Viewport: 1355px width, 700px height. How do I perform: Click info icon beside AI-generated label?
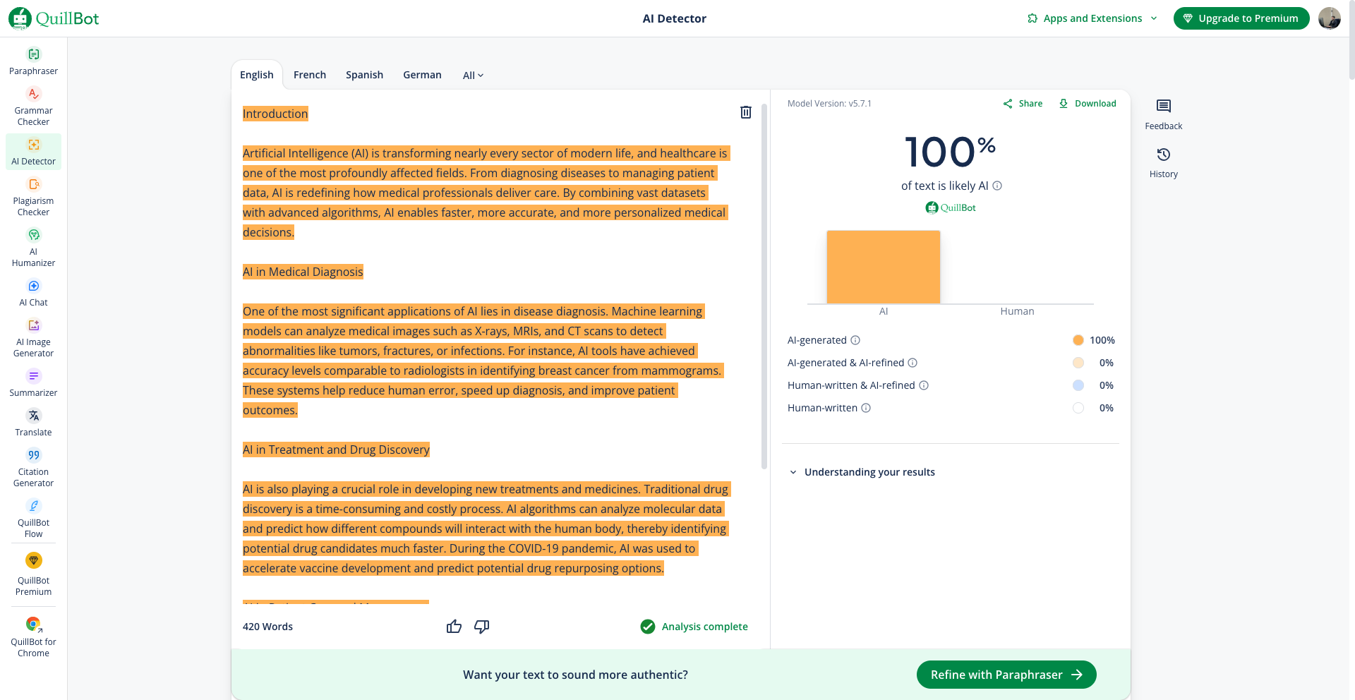tap(855, 340)
